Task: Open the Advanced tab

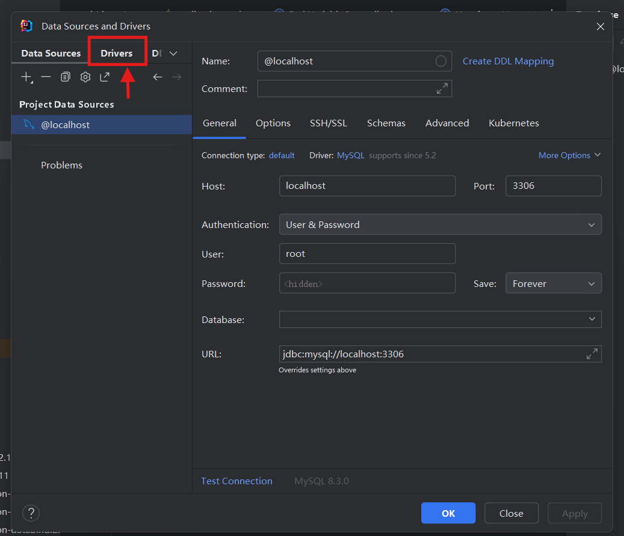Action: 447,123
